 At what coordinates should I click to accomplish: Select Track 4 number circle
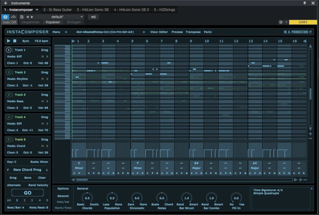pos(9,117)
